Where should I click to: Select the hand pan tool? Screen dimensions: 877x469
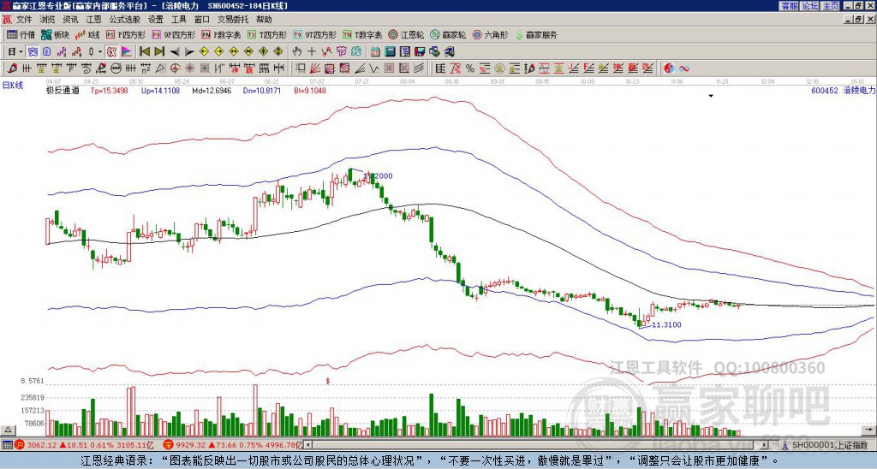point(296,51)
